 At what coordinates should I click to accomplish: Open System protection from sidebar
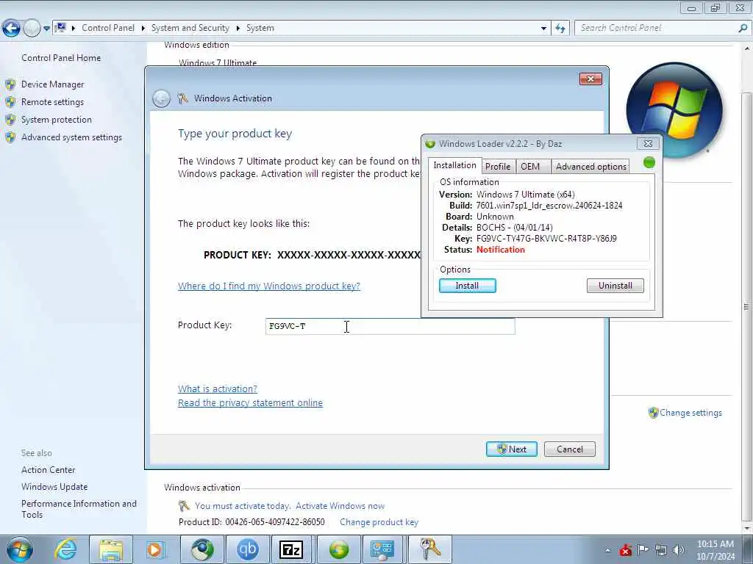56,120
